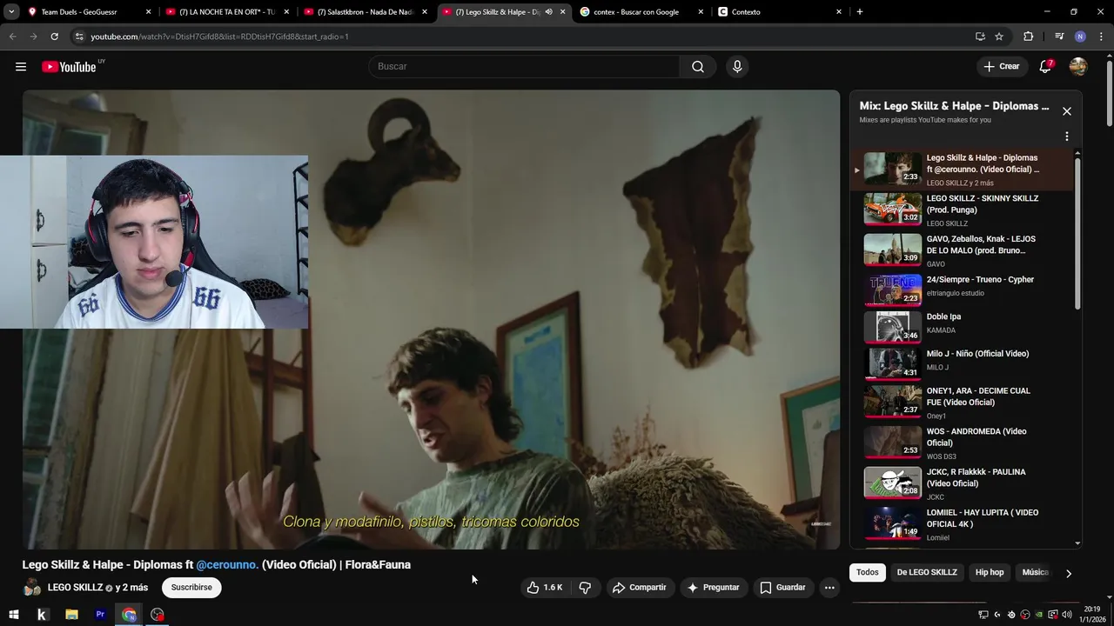This screenshot has height=626, width=1114.
Task: Open the Preguntar AI button
Action: (713, 588)
